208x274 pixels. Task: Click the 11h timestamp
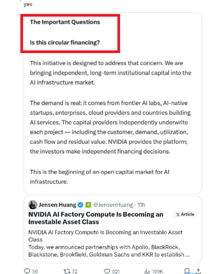(x=141, y=205)
